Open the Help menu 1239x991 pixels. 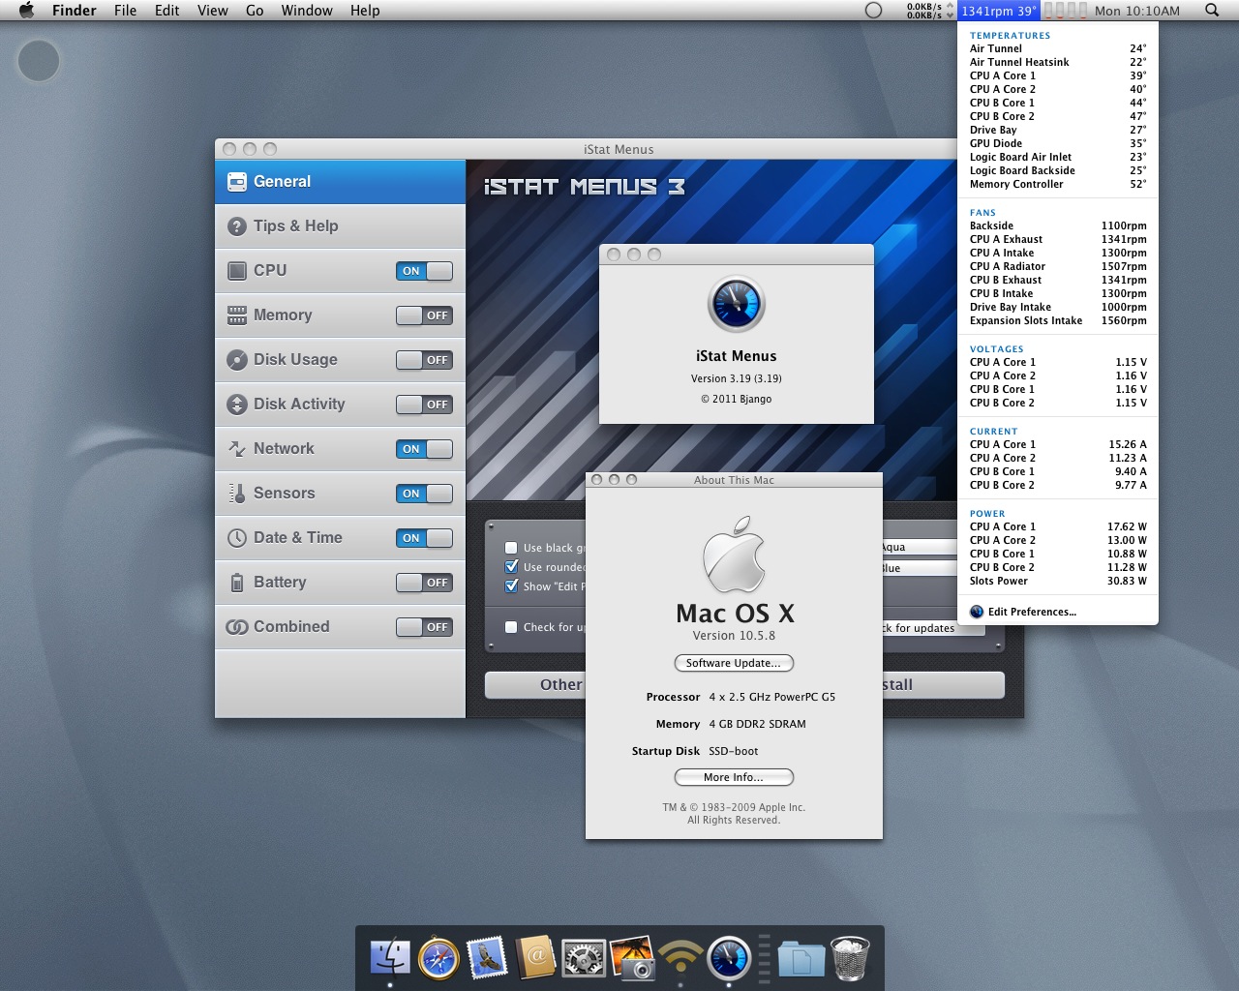point(365,11)
